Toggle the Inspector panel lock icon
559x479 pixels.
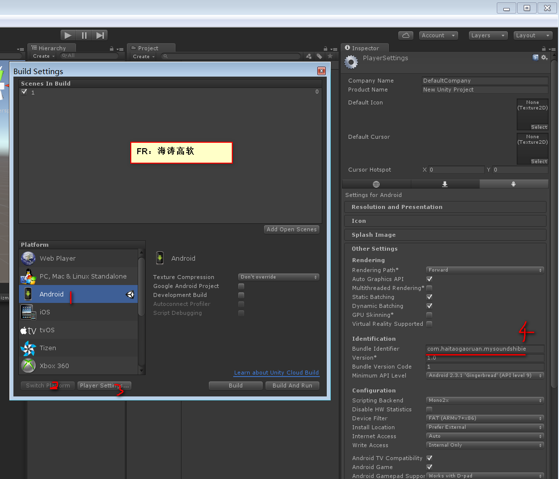tap(544, 49)
